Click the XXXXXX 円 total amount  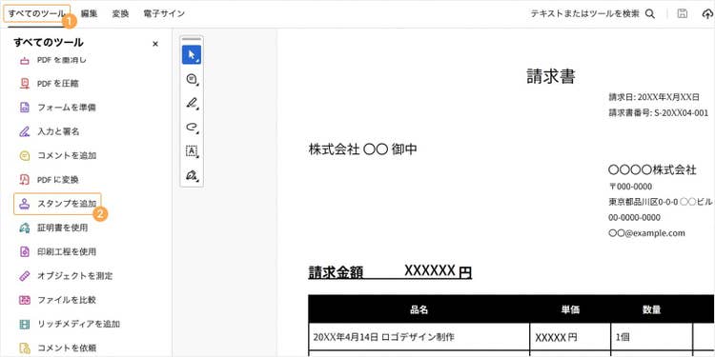[438, 271]
